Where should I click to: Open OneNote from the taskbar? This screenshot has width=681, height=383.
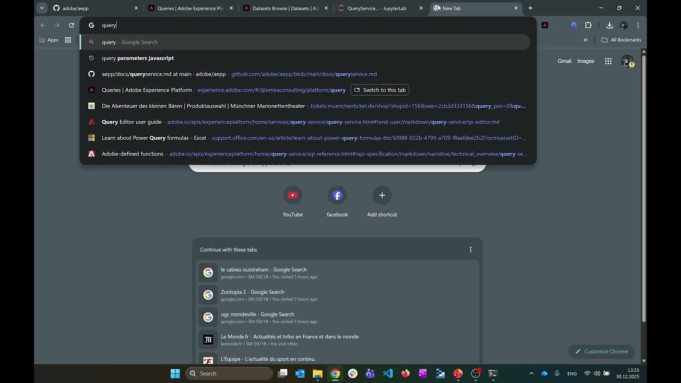423,373
